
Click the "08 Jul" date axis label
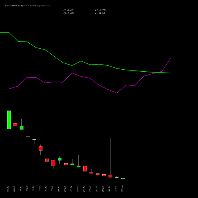click(x=8, y=189)
